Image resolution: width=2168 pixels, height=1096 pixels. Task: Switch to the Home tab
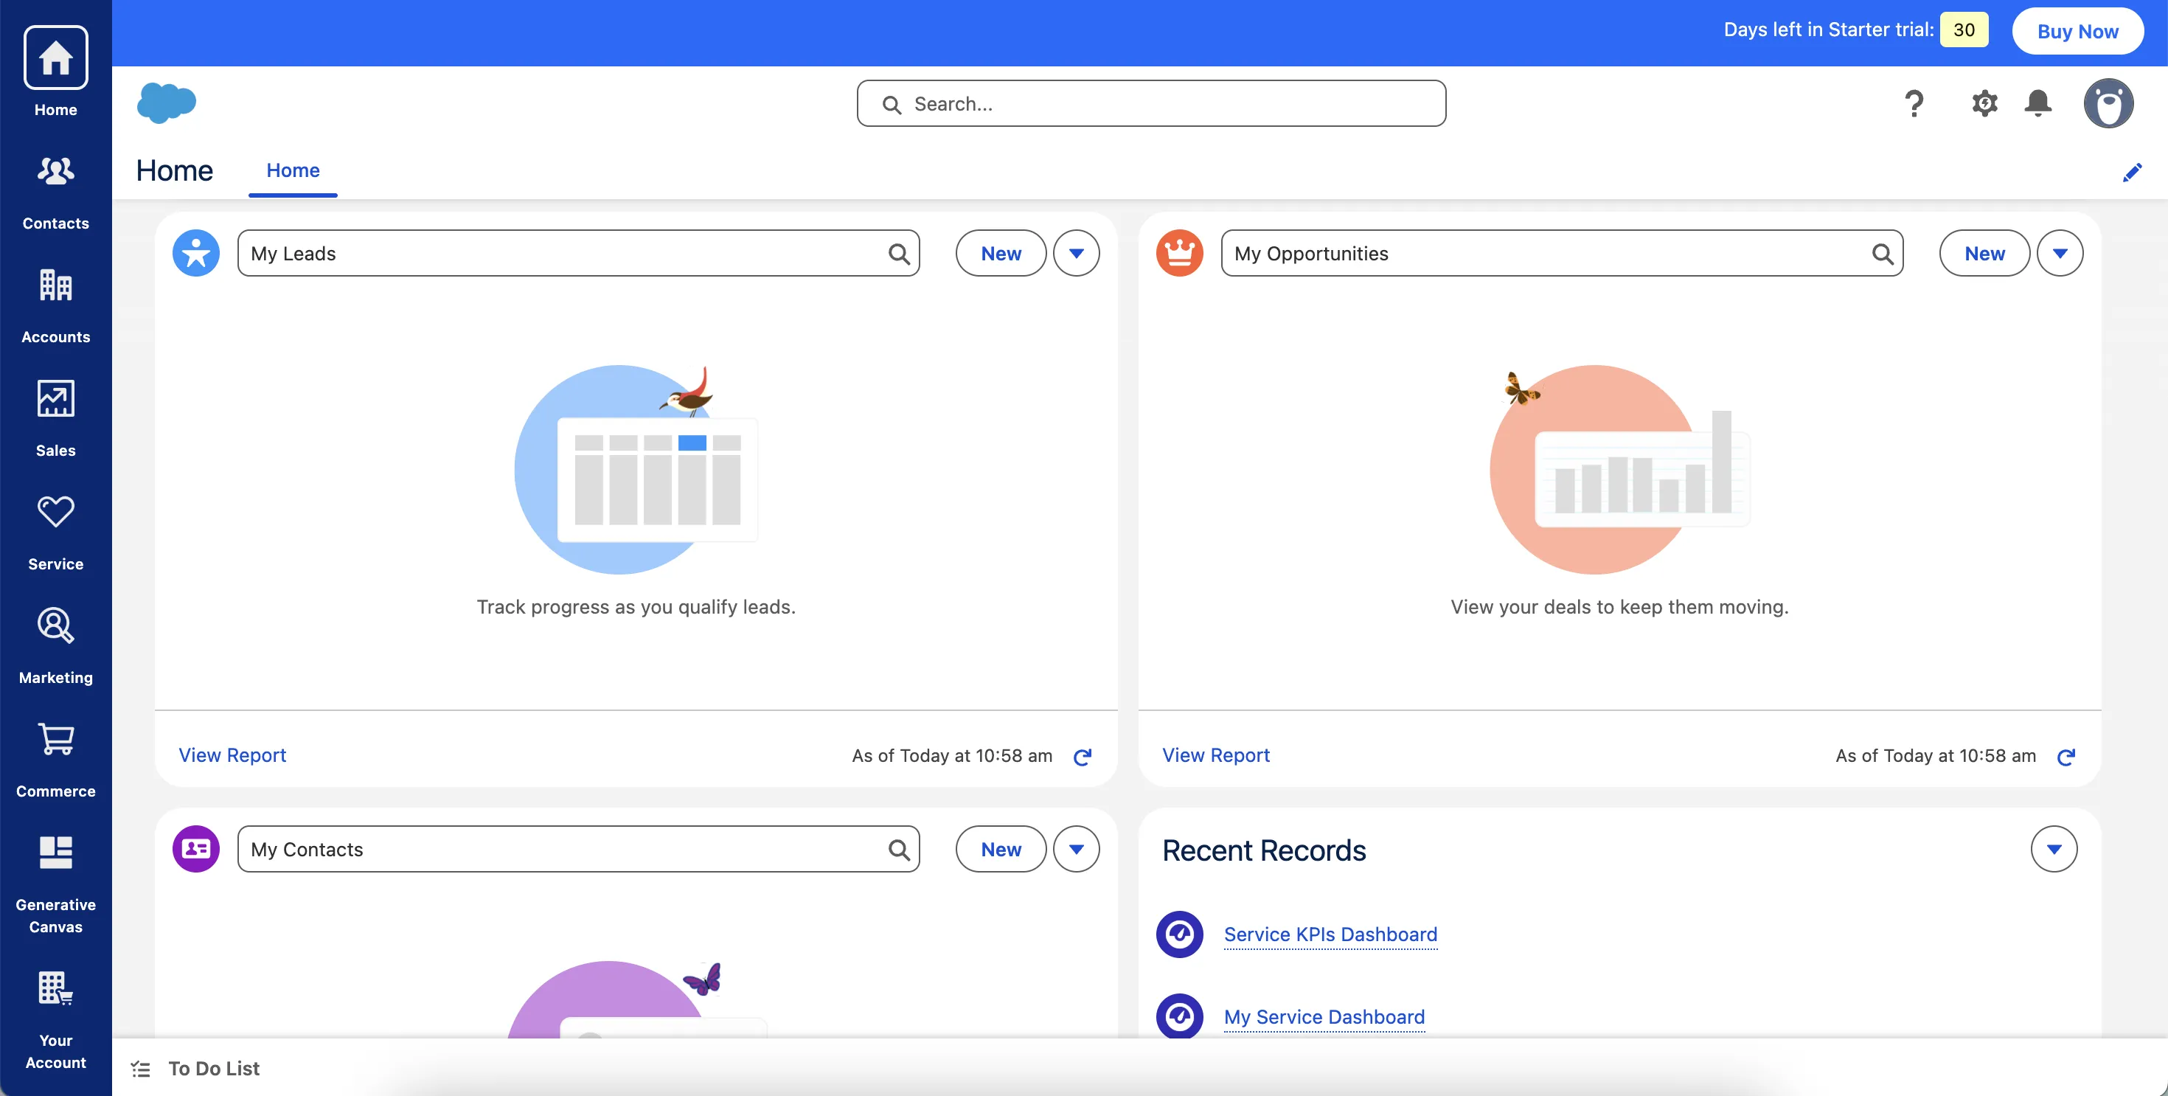(292, 170)
